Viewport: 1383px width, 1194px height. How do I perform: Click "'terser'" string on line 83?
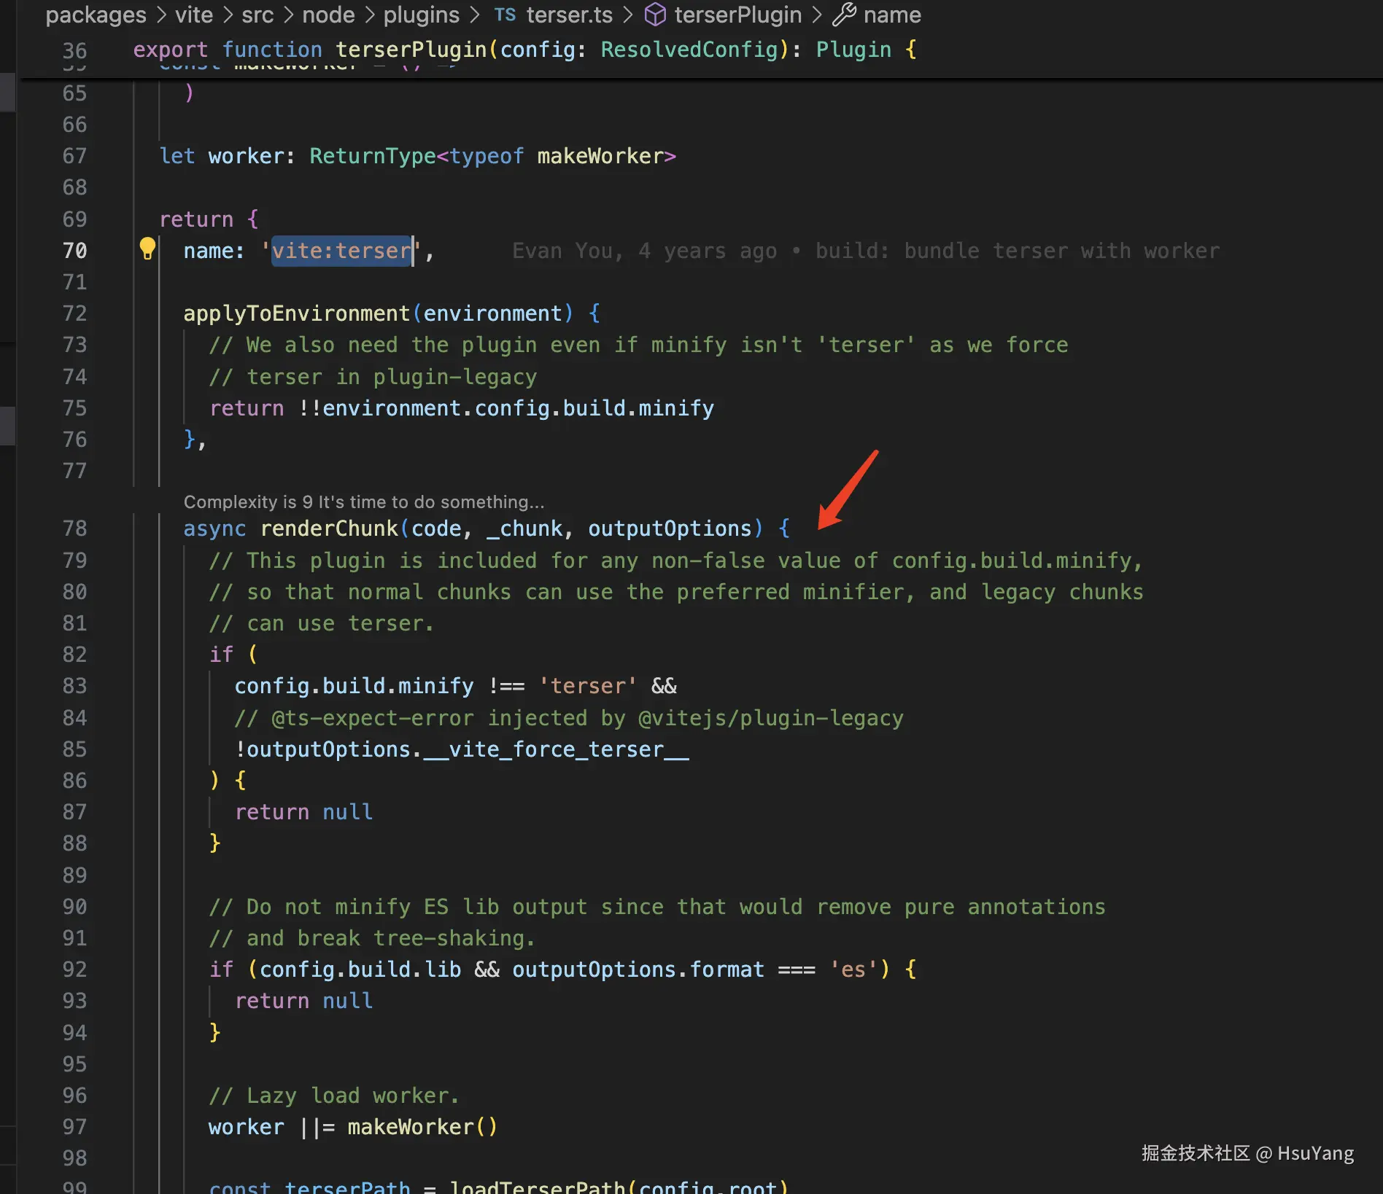pyautogui.click(x=588, y=686)
